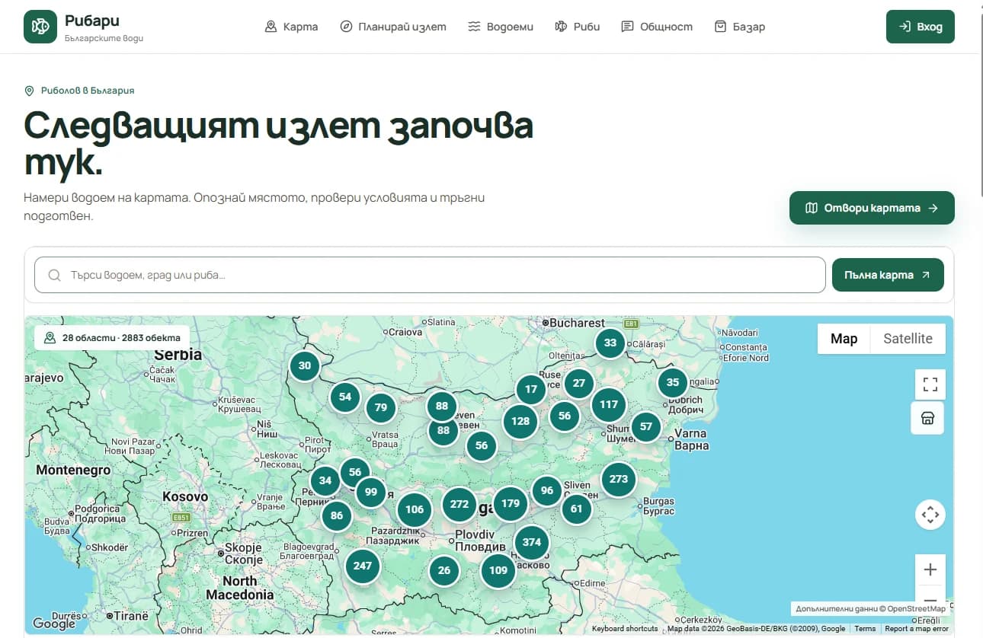The height and width of the screenshot is (638, 983).
Task: Open the 106 marker cluster
Action: pos(415,509)
